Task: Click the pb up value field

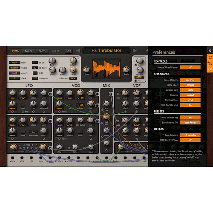Action: (35, 63)
